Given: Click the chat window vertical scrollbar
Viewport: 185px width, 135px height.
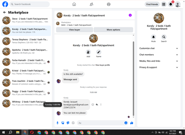Looking at the screenshot, I should [133, 79].
